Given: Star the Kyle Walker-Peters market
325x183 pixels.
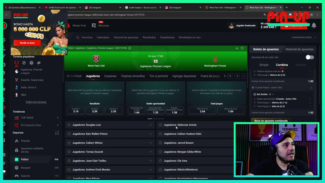Looking at the screenshot, I should click(69, 134).
